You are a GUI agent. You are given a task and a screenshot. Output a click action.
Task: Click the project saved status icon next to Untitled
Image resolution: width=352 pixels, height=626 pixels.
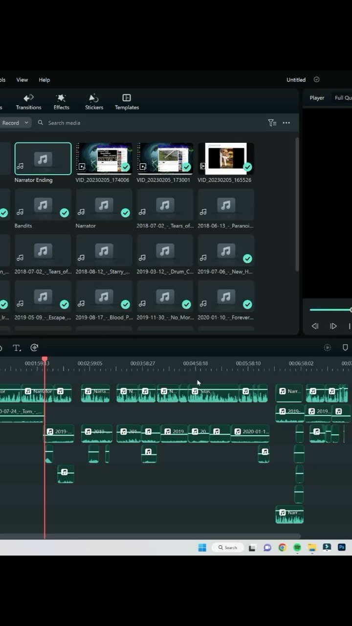[316, 80]
